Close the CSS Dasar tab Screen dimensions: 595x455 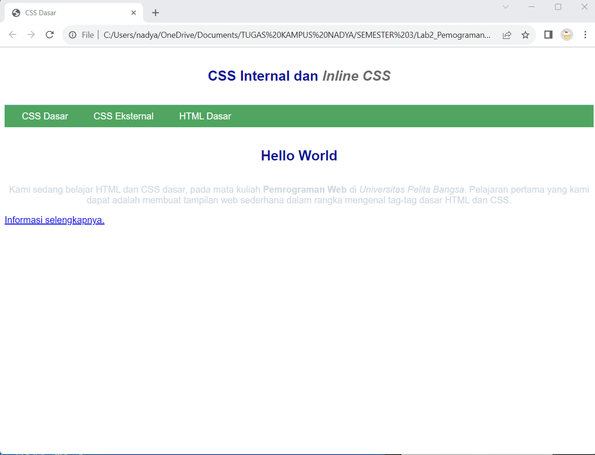click(x=134, y=12)
